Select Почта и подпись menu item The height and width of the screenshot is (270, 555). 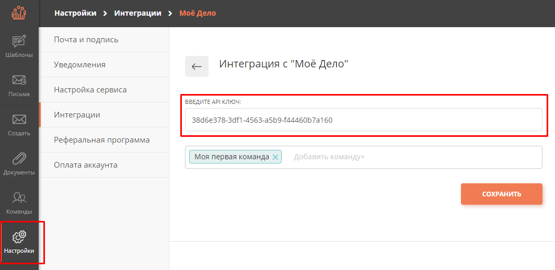(103, 40)
